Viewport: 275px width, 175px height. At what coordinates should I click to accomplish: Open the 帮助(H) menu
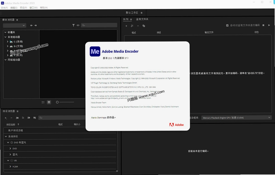pos(44,8)
